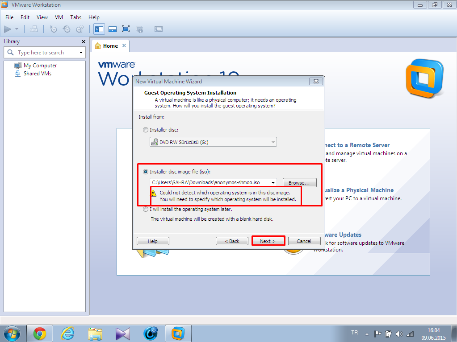Toggle the thumbnail bar toolbar icon
Viewport: 457px width, 342px height.
point(113,29)
